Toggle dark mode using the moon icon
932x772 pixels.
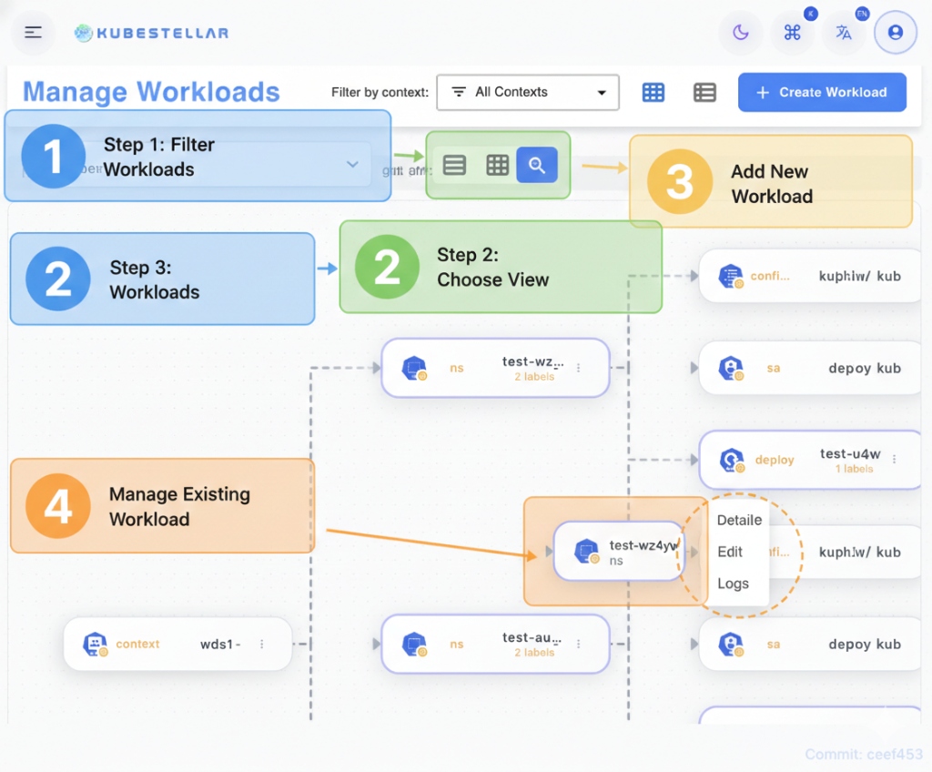click(740, 32)
